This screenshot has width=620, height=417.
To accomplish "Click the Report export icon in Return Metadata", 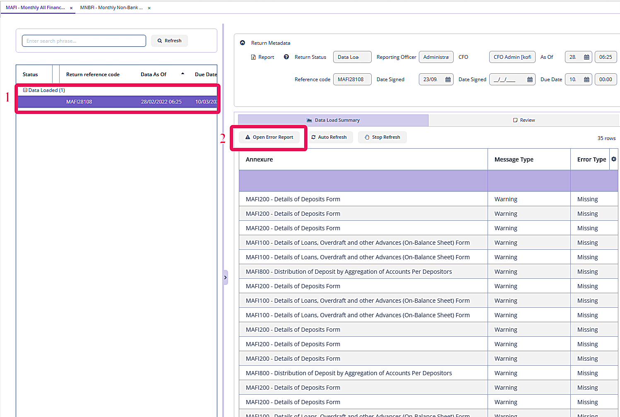I will 254,57.
